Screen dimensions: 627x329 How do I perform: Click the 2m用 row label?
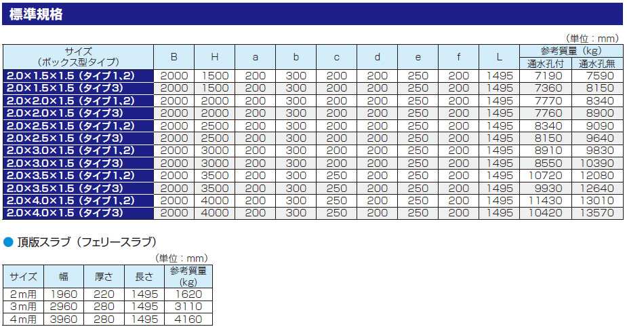coord(23,294)
